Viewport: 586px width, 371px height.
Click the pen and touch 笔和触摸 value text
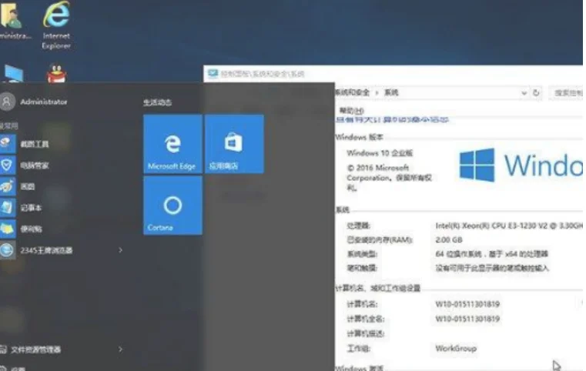coord(492,268)
